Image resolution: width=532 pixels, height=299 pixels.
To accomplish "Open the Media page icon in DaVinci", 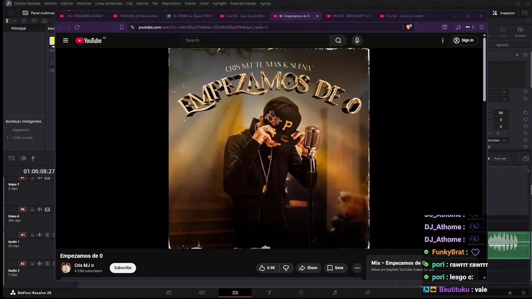I will click(x=169, y=293).
